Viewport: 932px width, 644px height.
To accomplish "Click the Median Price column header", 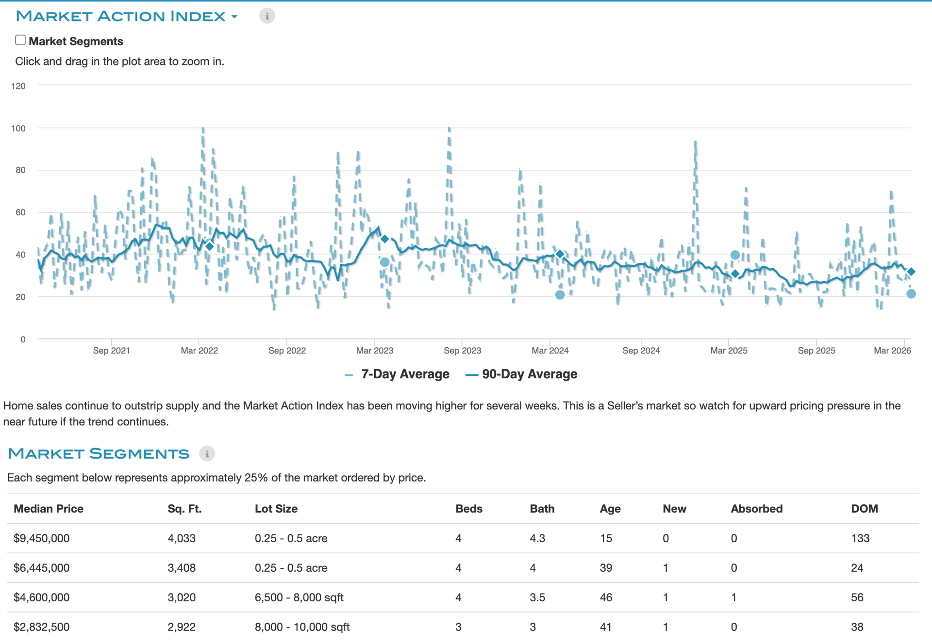I will point(49,509).
